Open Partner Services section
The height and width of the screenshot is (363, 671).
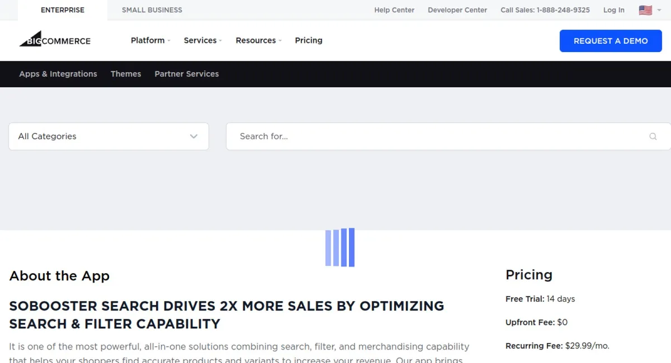(x=187, y=74)
